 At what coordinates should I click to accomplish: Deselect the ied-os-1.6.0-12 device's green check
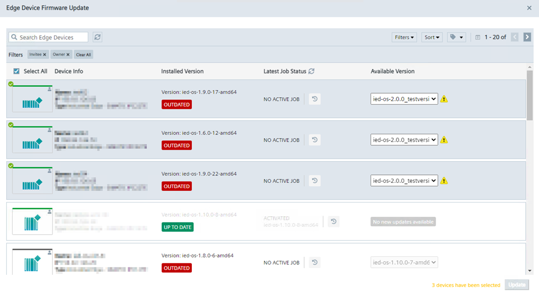tap(11, 125)
